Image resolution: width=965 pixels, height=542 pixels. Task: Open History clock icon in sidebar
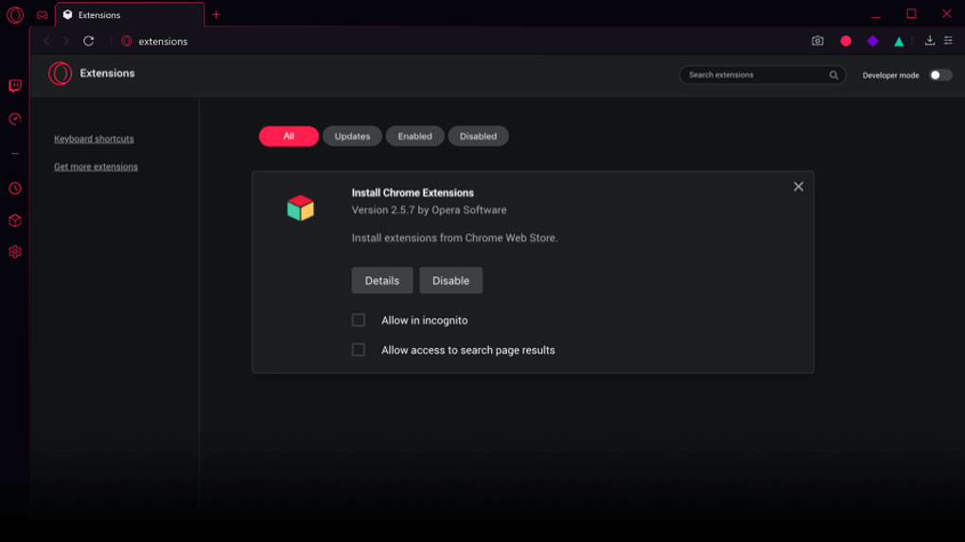tap(15, 188)
